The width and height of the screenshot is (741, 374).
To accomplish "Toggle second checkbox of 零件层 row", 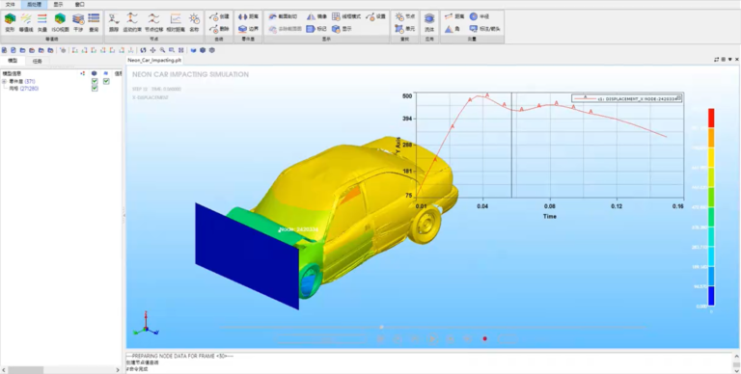I will [x=106, y=81].
